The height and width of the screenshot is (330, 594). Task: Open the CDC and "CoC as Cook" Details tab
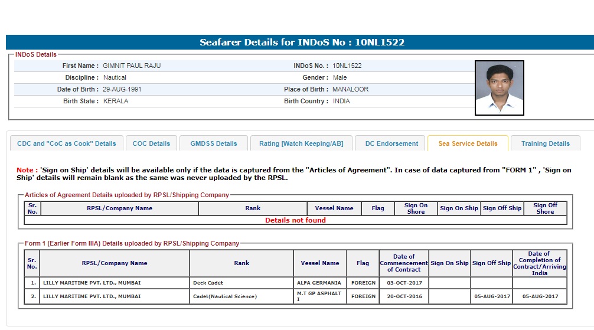67,143
